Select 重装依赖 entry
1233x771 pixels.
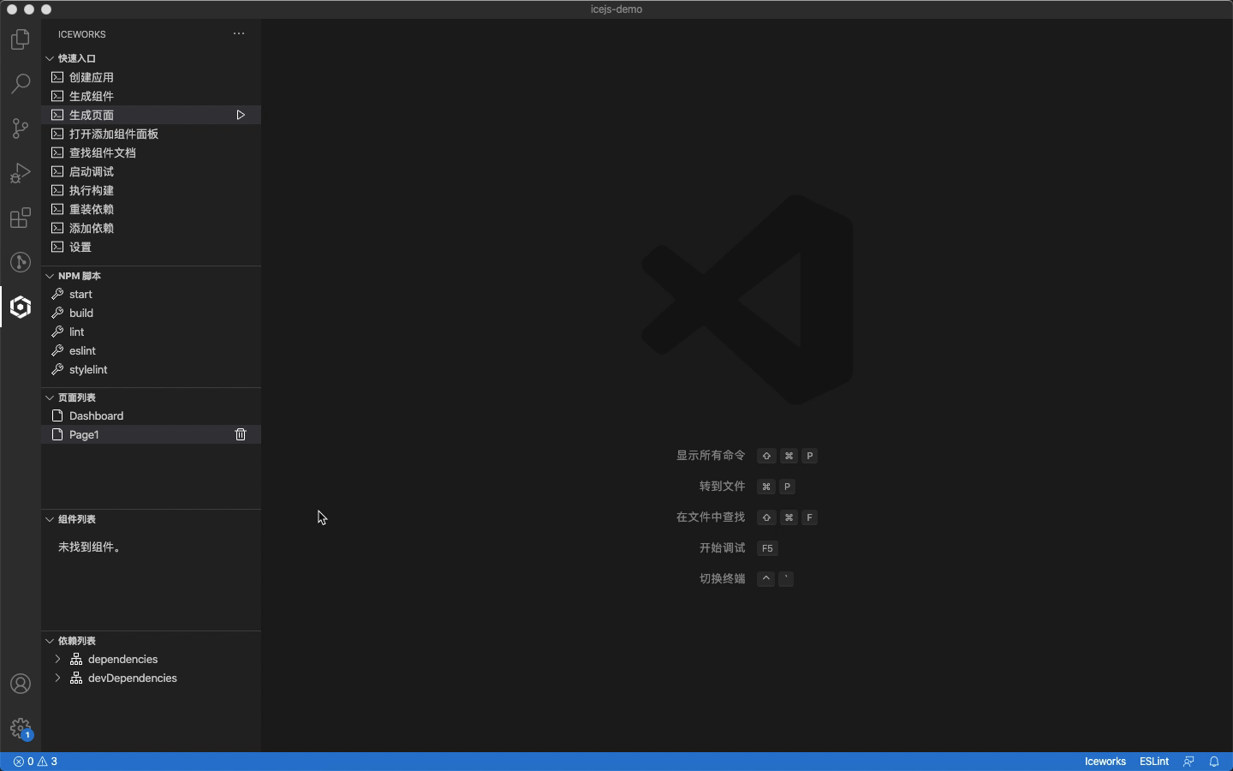[151, 209]
